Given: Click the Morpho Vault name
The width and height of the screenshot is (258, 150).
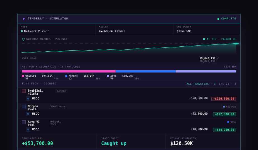Looking at the screenshot, I should point(33,108).
